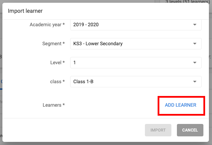
Task: Click the Level field showing '1'
Action: pos(75,63)
